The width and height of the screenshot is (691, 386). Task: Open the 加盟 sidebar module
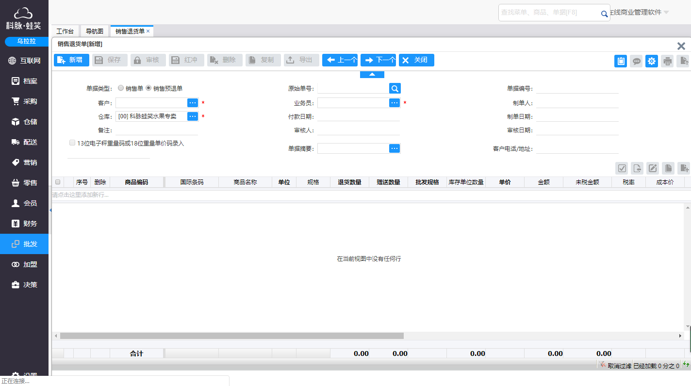24,264
